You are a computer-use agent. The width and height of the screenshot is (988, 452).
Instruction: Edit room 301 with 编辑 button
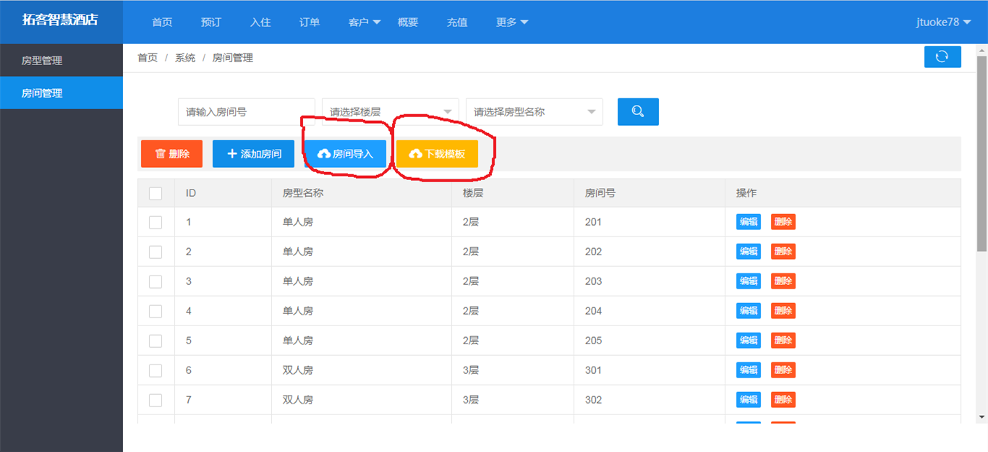tap(749, 370)
